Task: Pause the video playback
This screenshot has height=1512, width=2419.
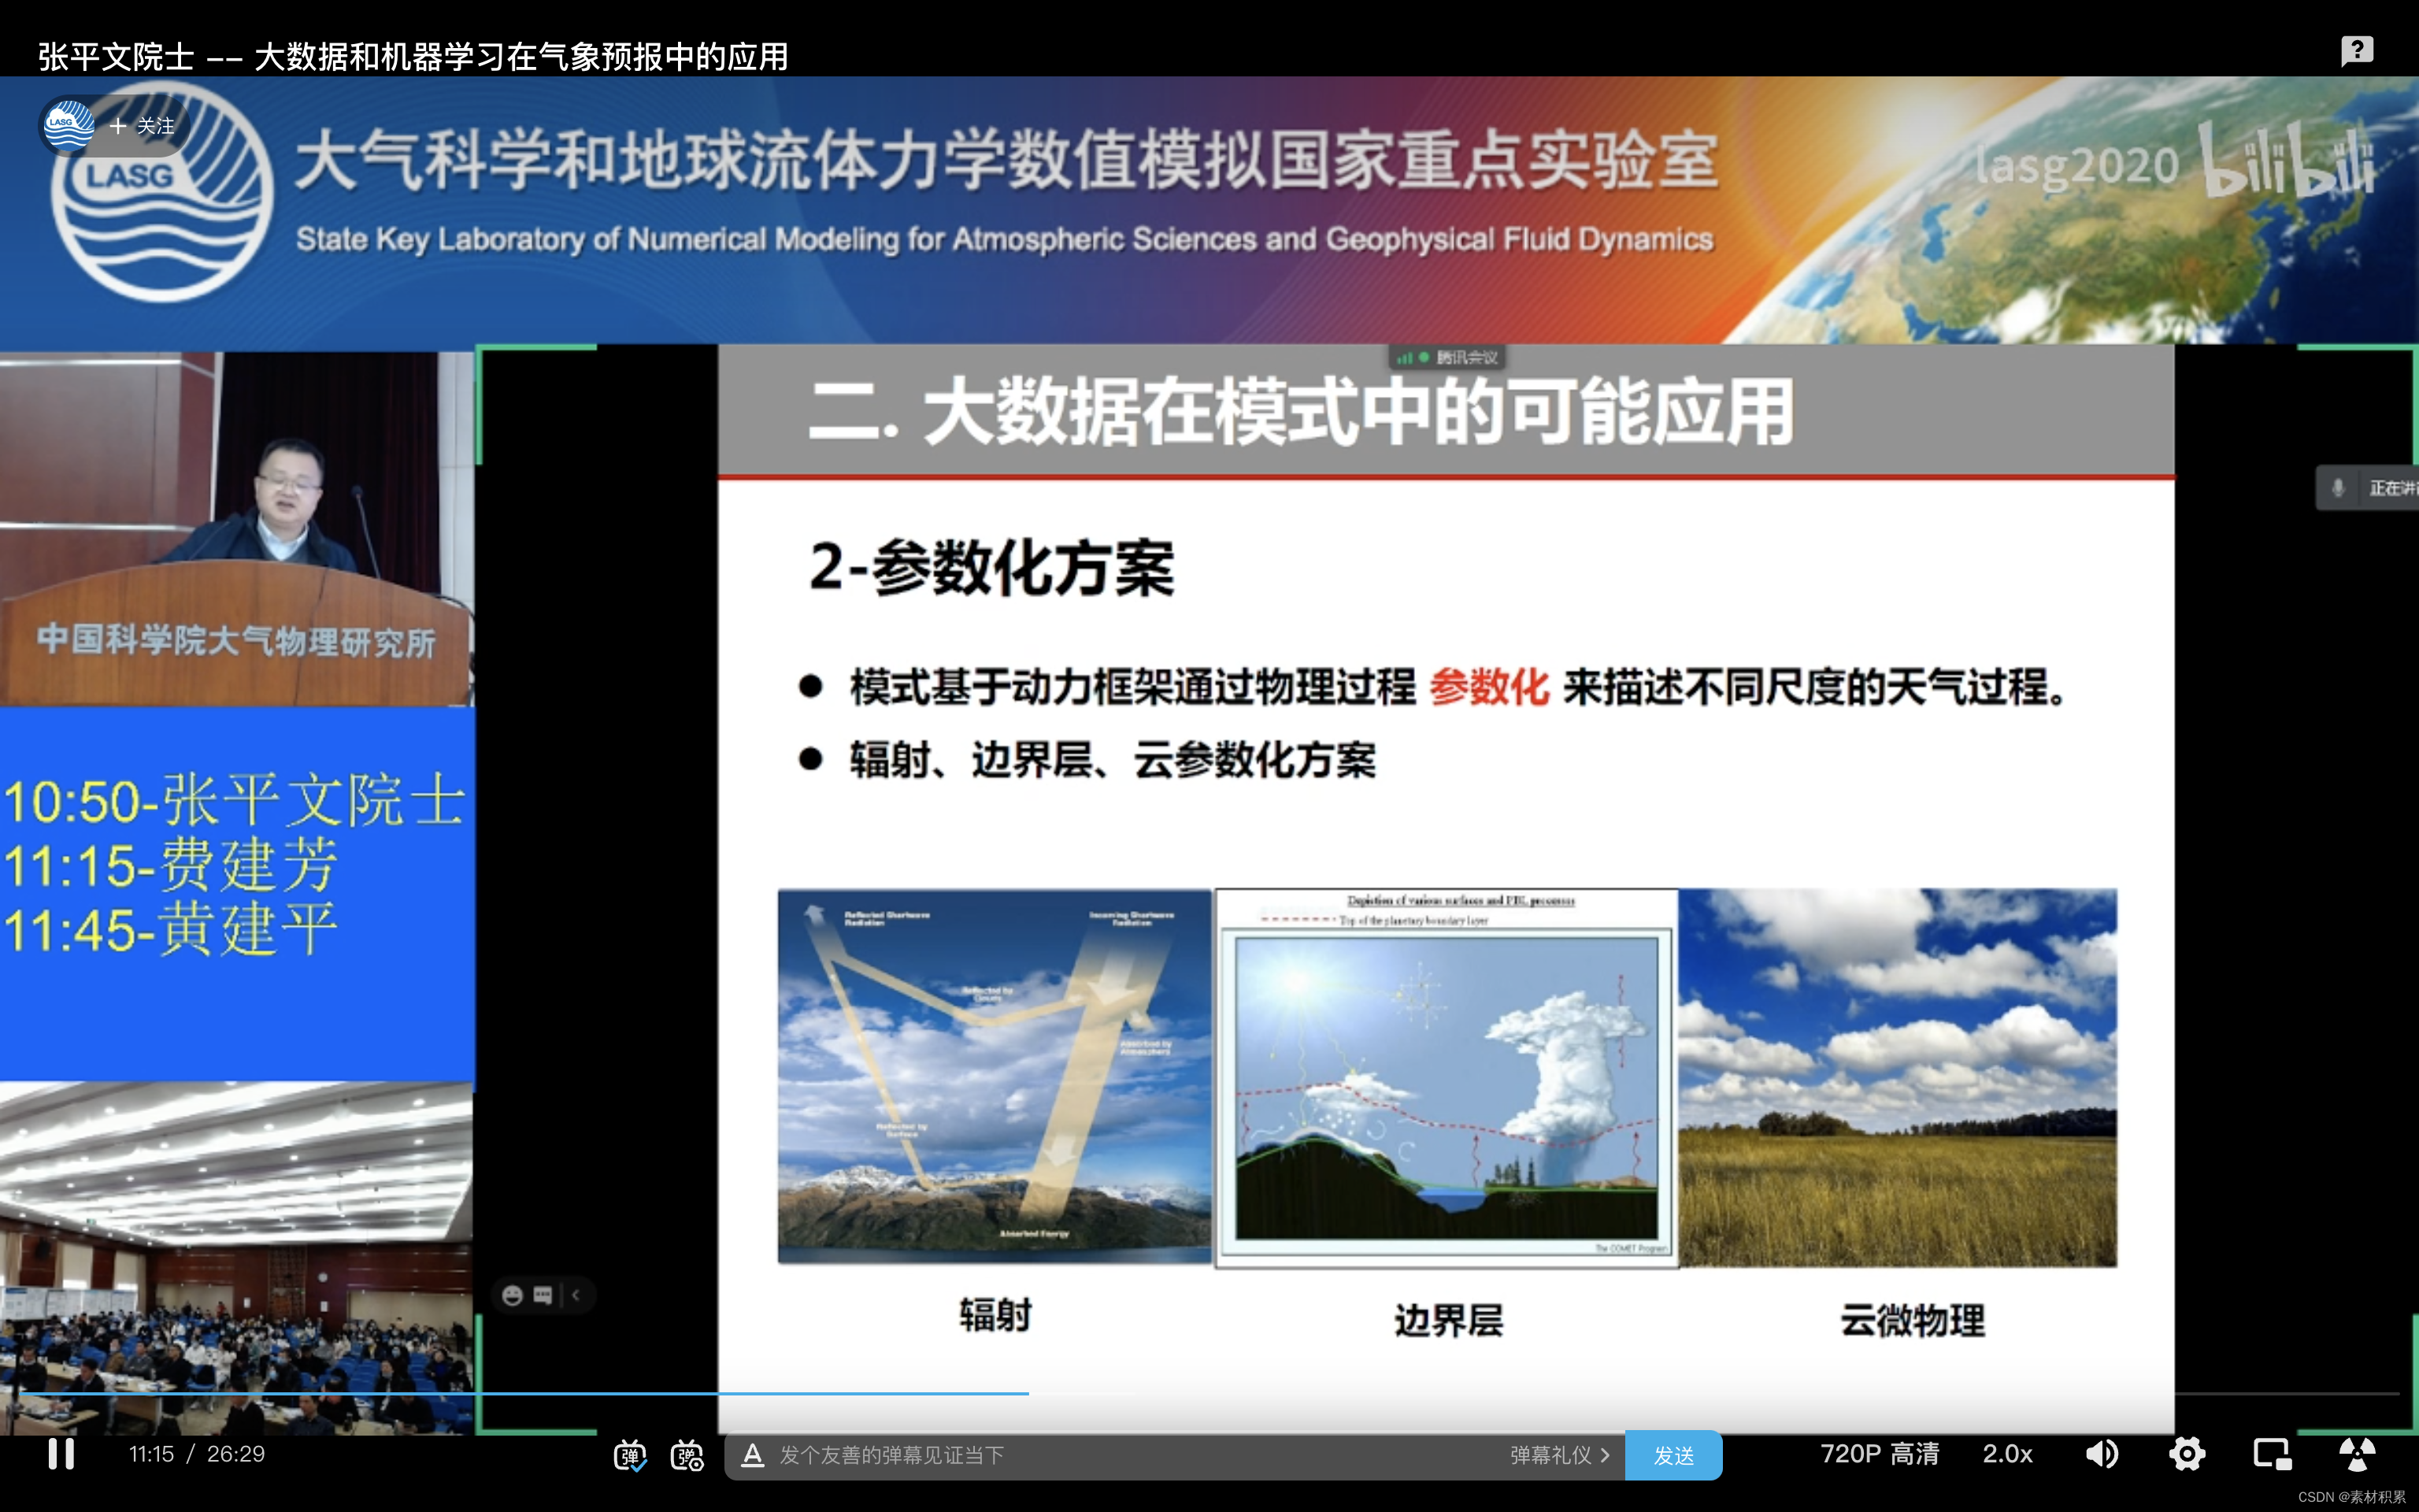Action: click(x=61, y=1453)
